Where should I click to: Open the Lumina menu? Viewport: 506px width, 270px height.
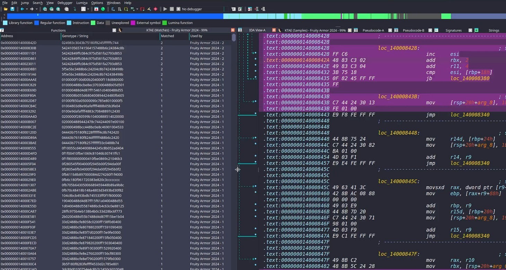point(82,3)
